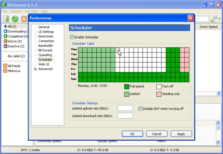223x154 pixels.
Task: Toggle Disable DHT when turning off
Action: click(x=140, y=109)
